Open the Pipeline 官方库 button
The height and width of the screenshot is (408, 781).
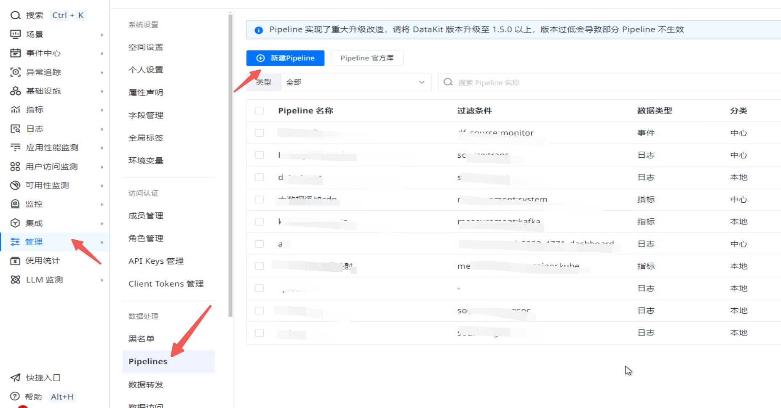coord(367,58)
